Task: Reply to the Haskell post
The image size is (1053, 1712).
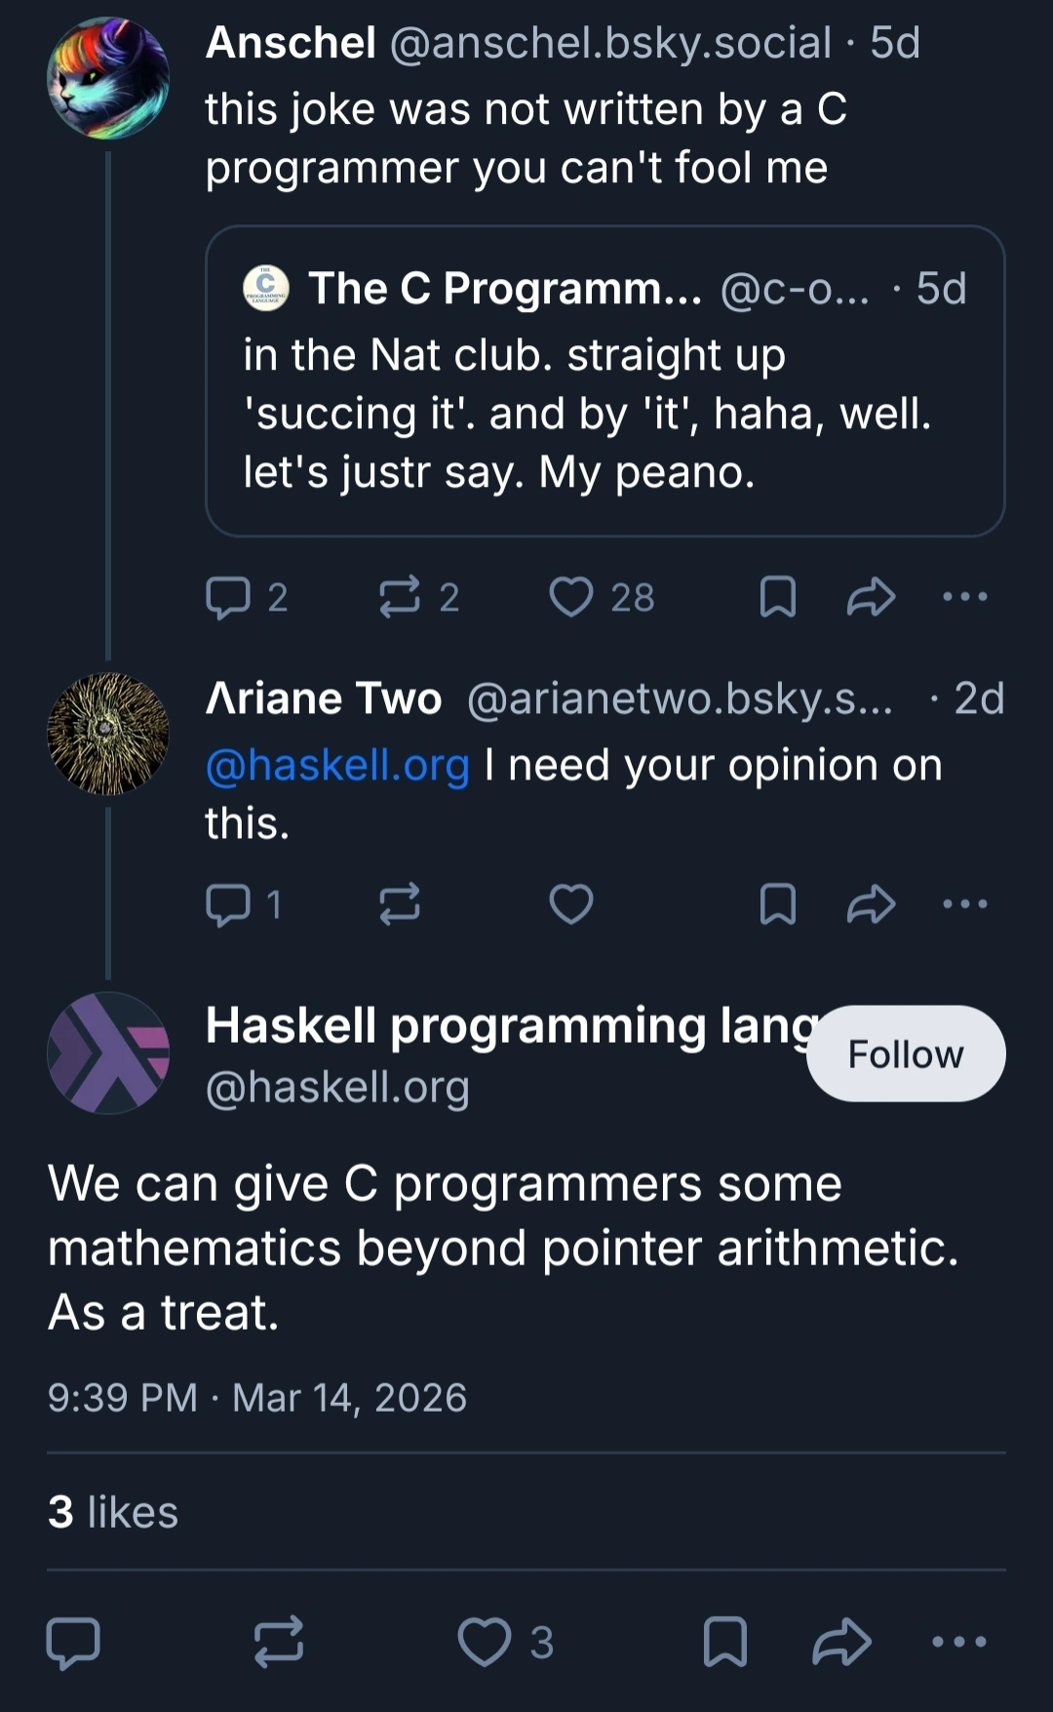Action: pyautogui.click(x=73, y=1643)
